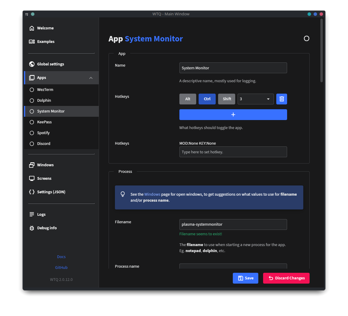This screenshot has width=348, height=316.
Task: Delete the hotkey with trash icon
Action: pos(282,99)
